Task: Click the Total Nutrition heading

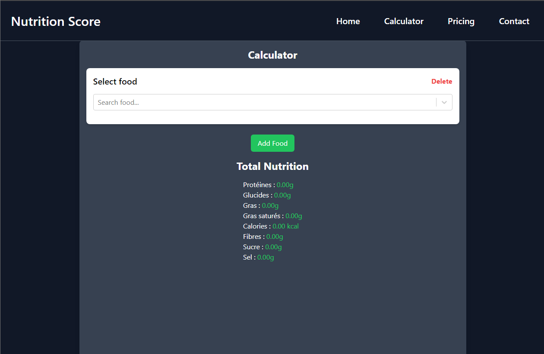Action: coord(272,166)
